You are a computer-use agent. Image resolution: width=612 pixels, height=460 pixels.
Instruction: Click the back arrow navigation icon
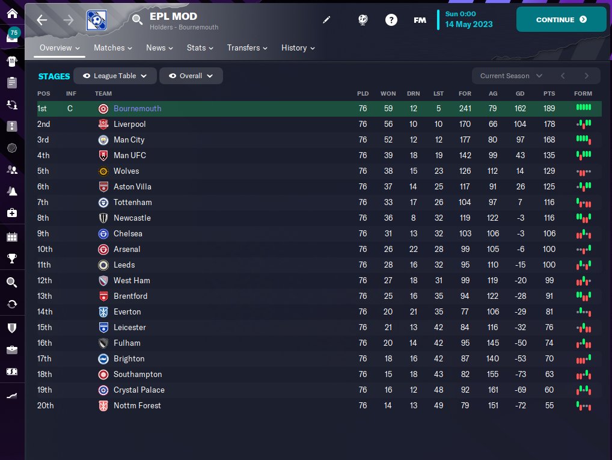pyautogui.click(x=41, y=20)
